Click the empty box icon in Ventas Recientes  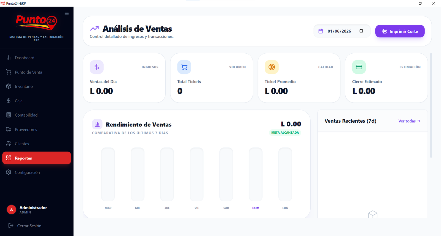373,215
